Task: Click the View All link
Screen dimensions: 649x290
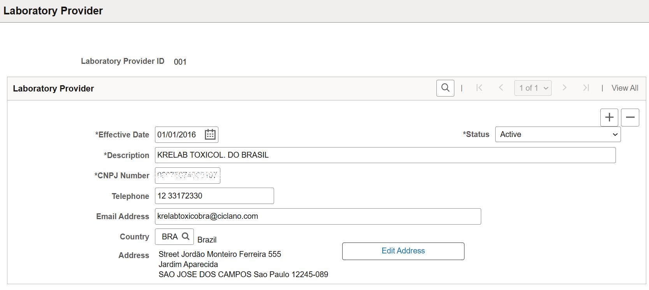Action: tap(625, 88)
